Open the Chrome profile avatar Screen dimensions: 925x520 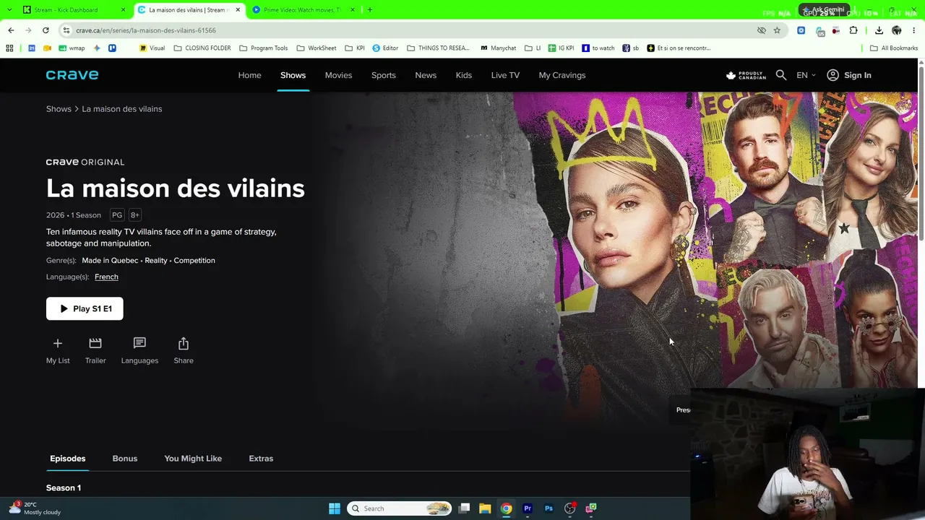897,30
